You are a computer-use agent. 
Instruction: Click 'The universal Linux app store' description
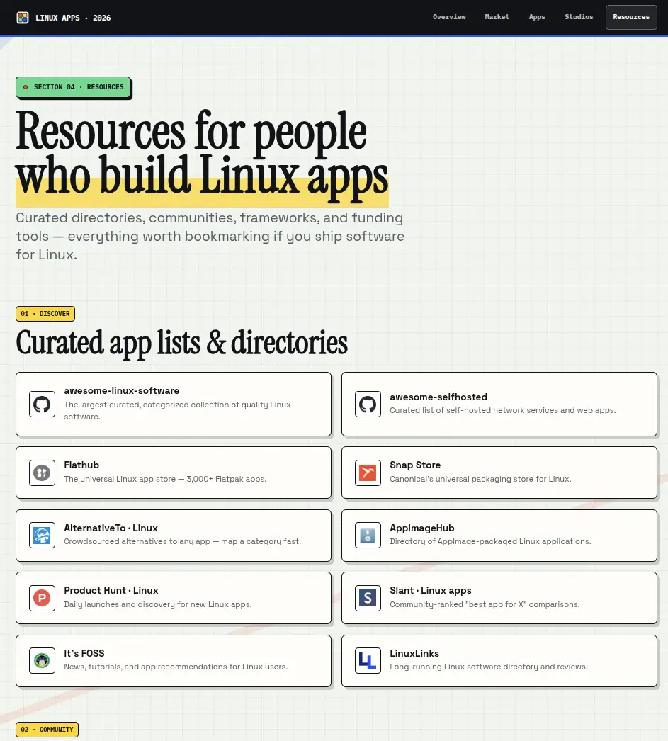[x=165, y=479]
